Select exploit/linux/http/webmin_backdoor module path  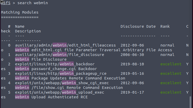55,64
